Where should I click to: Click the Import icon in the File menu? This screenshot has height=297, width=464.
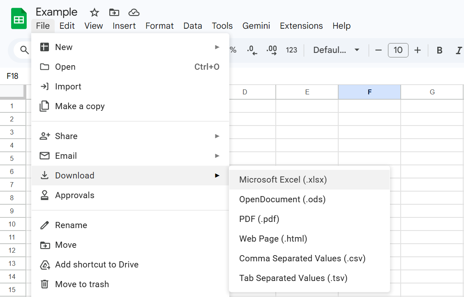pos(44,87)
